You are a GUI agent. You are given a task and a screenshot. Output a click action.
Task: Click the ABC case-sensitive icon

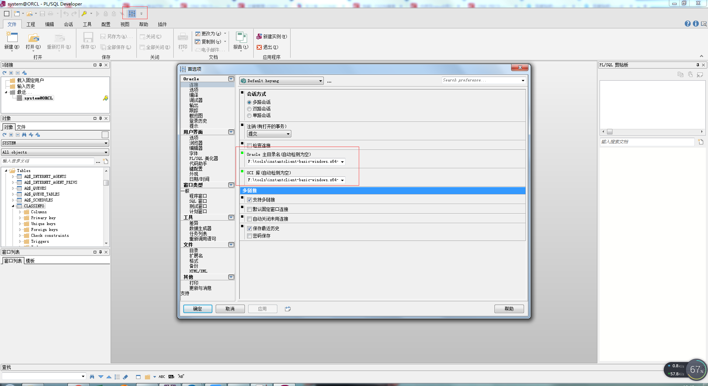pyautogui.click(x=162, y=377)
